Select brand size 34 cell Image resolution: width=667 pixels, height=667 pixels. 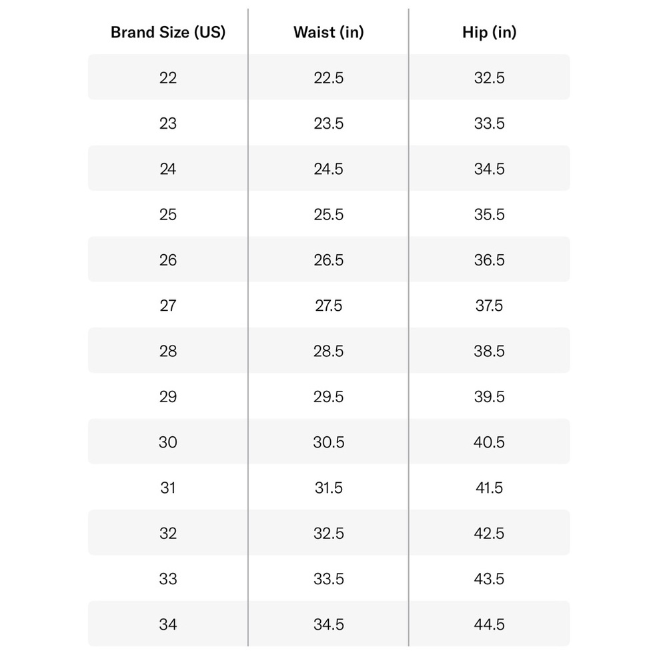pyautogui.click(x=168, y=624)
